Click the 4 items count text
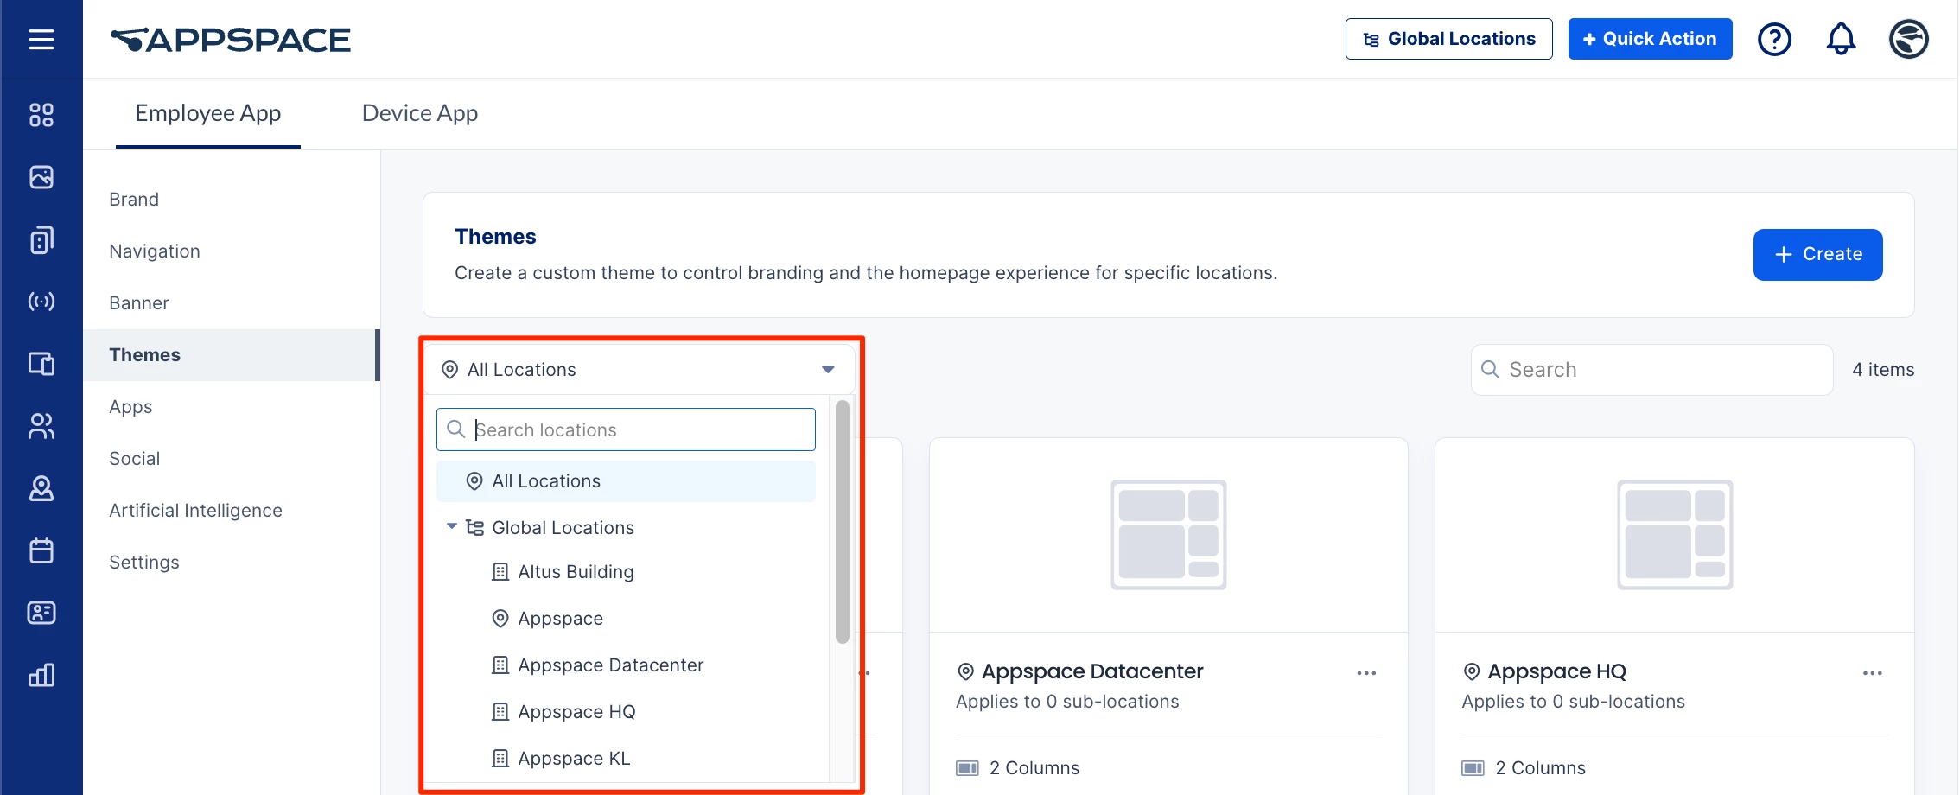 click(x=1883, y=370)
